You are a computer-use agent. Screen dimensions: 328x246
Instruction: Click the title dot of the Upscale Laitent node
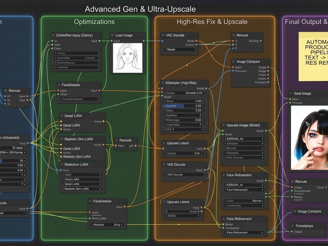[164, 202]
